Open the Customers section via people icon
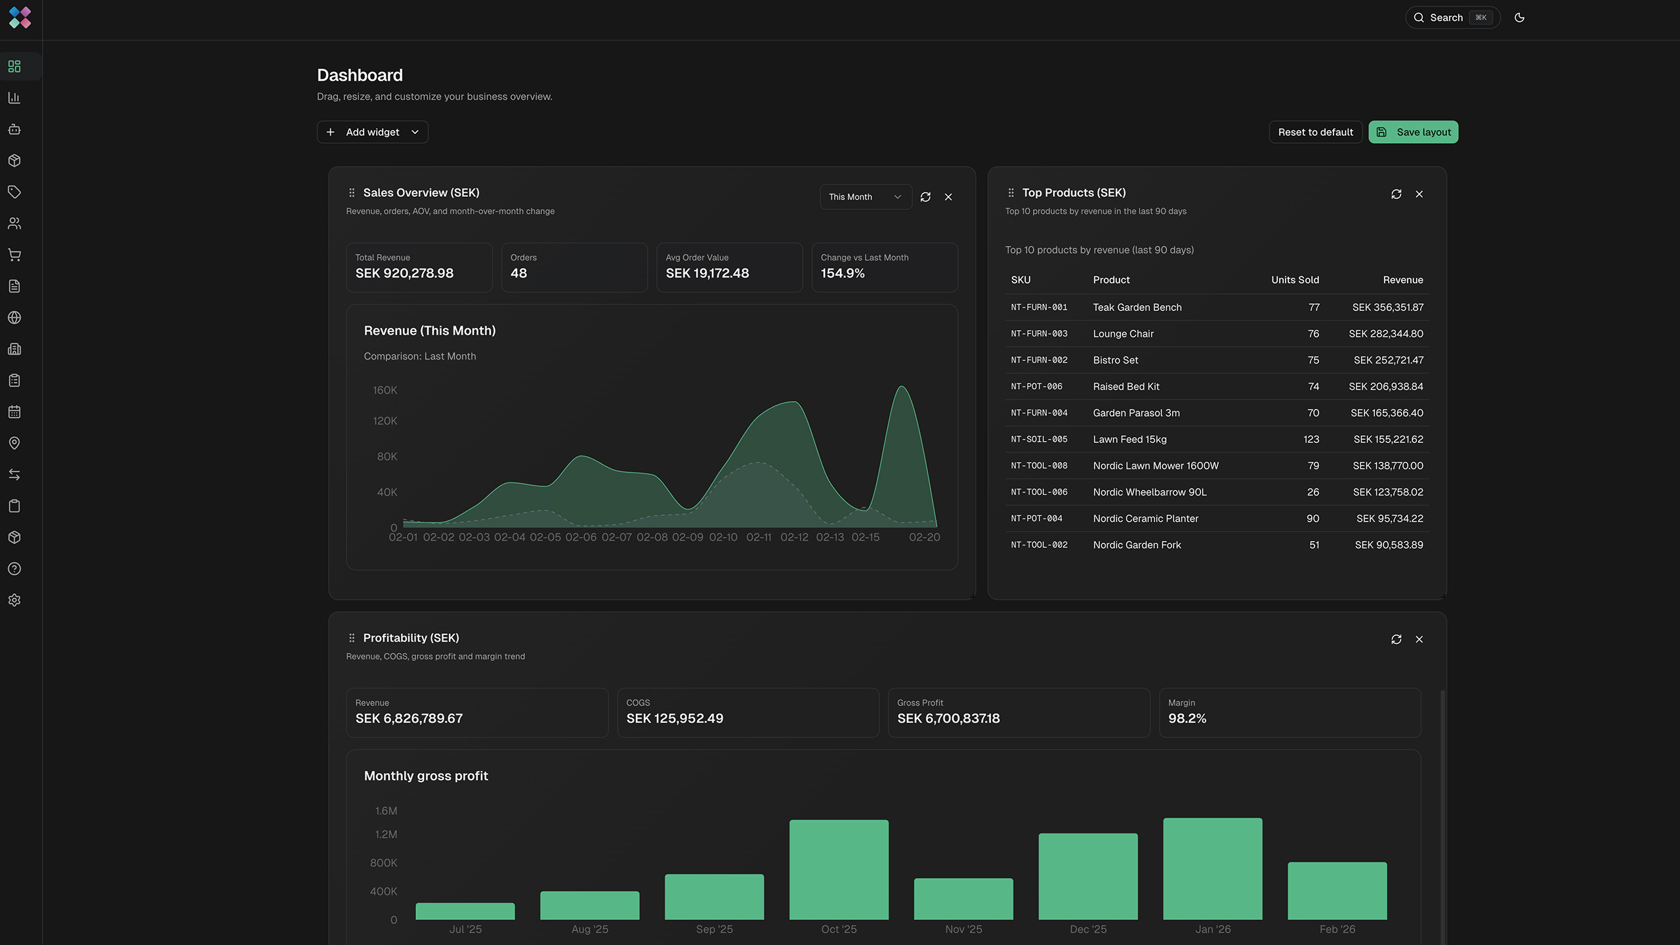The image size is (1680, 945). (x=14, y=223)
